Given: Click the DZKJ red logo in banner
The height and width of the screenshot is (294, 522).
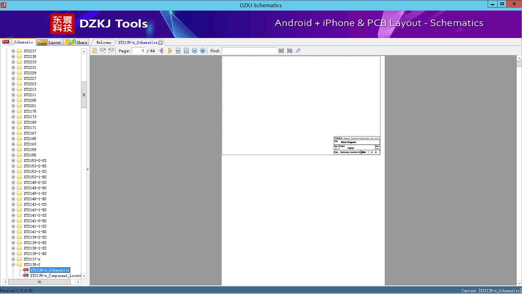Looking at the screenshot, I should coord(62,24).
